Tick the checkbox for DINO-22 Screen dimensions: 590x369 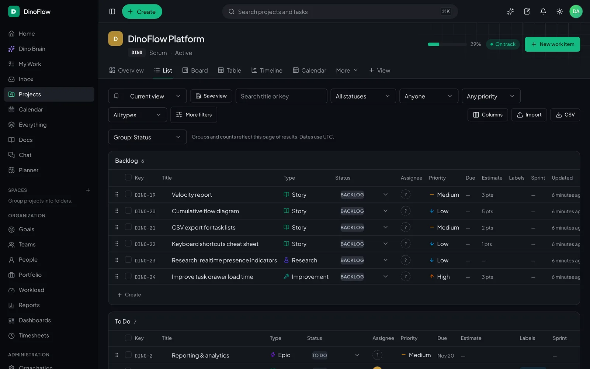click(x=128, y=244)
